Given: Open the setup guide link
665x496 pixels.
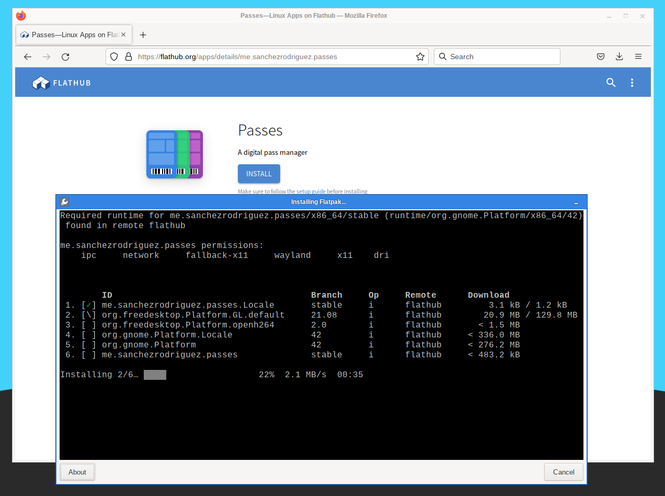Looking at the screenshot, I should tap(311, 191).
